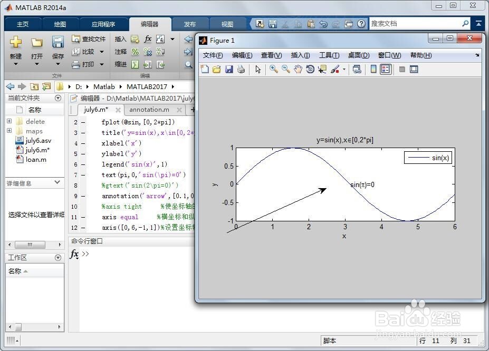The width and height of the screenshot is (489, 351).
Task: Click the decrease indent icon
Action: click(x=160, y=64)
